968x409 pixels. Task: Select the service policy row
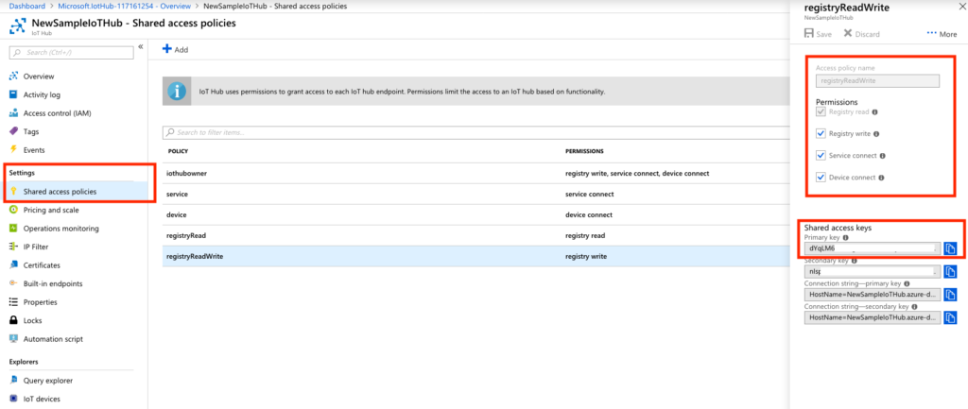click(x=475, y=194)
